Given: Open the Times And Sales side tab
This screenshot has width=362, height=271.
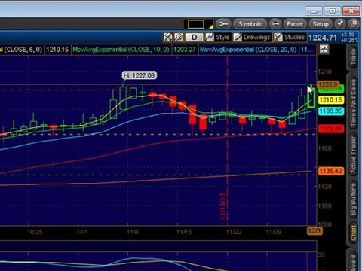Looking at the screenshot, I should point(354,102).
